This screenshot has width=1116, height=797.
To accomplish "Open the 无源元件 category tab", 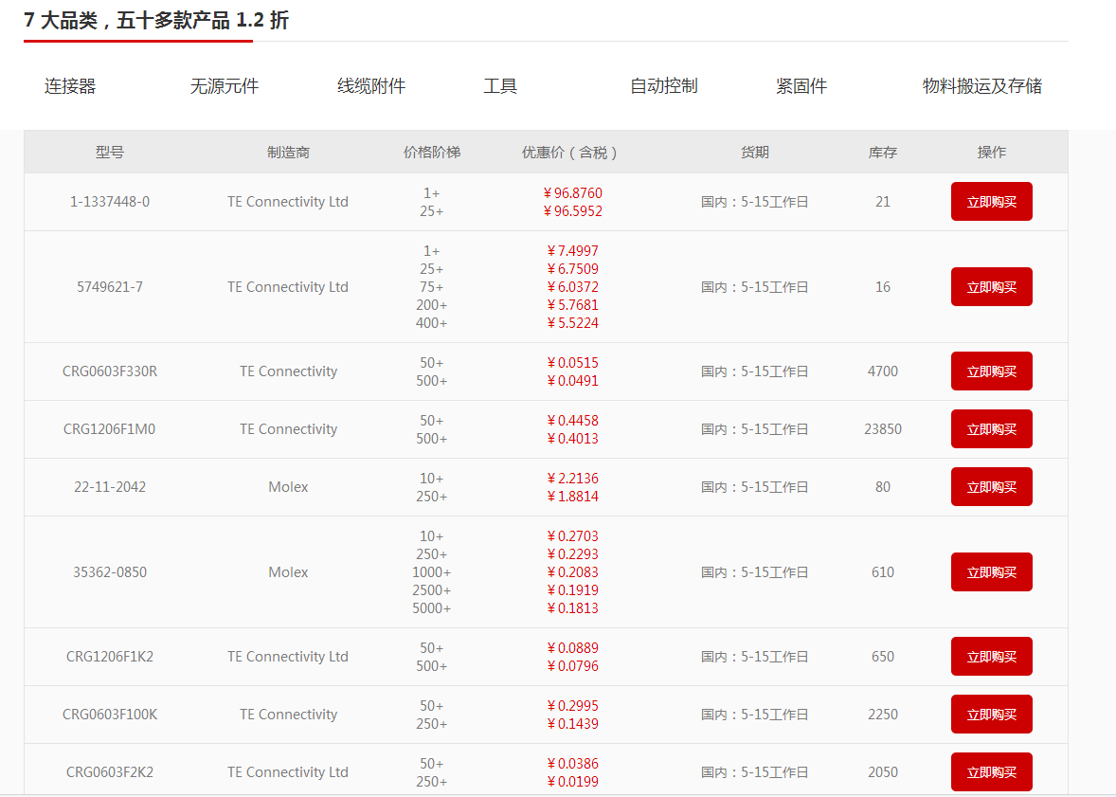I will pyautogui.click(x=224, y=86).
